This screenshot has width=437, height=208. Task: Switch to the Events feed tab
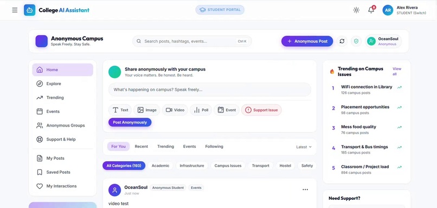(190, 146)
